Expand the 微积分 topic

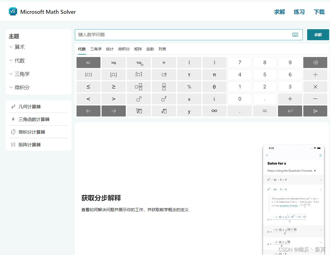coord(19,87)
